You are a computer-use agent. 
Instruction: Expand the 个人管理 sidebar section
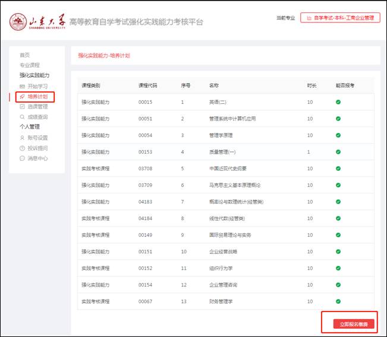[30, 127]
